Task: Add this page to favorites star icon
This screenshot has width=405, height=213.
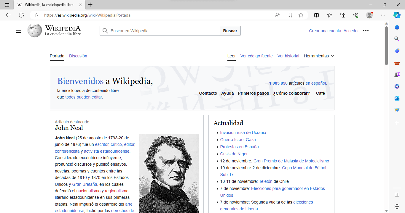Action: coord(301,15)
